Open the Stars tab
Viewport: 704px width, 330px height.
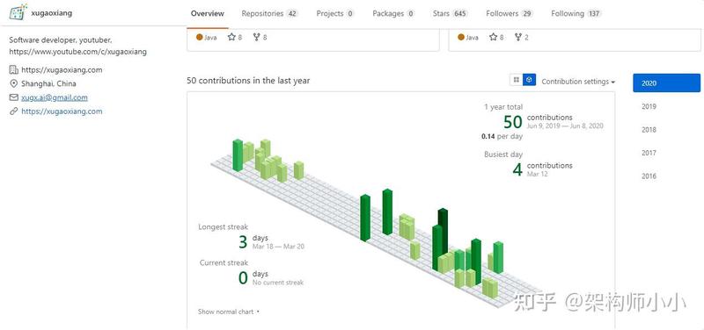pyautogui.click(x=451, y=13)
